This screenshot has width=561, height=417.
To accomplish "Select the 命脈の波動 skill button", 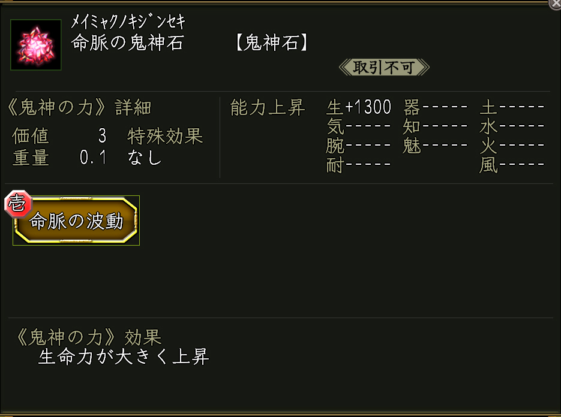I will pyautogui.click(x=76, y=221).
